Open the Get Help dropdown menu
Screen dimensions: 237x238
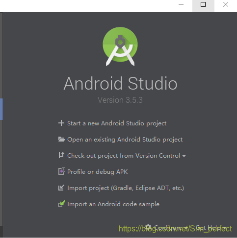point(211,227)
